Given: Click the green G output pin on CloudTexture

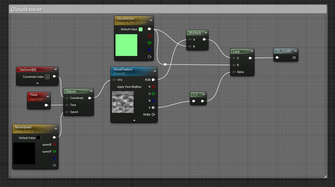Looking at the screenshot, I should pyautogui.click(x=153, y=94).
